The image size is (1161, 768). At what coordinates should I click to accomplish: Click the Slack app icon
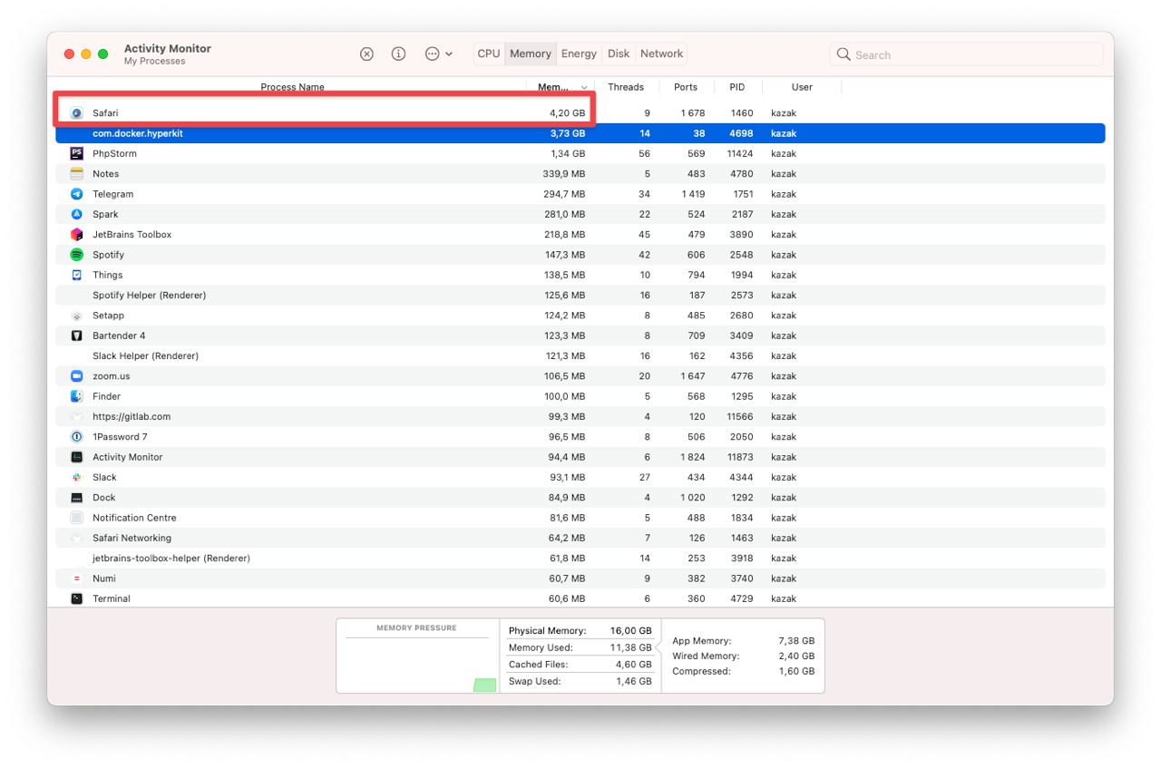tap(77, 477)
